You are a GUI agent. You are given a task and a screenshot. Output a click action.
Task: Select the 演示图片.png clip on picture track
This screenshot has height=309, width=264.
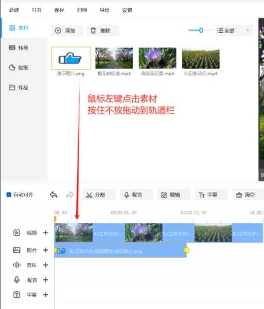click(x=120, y=250)
